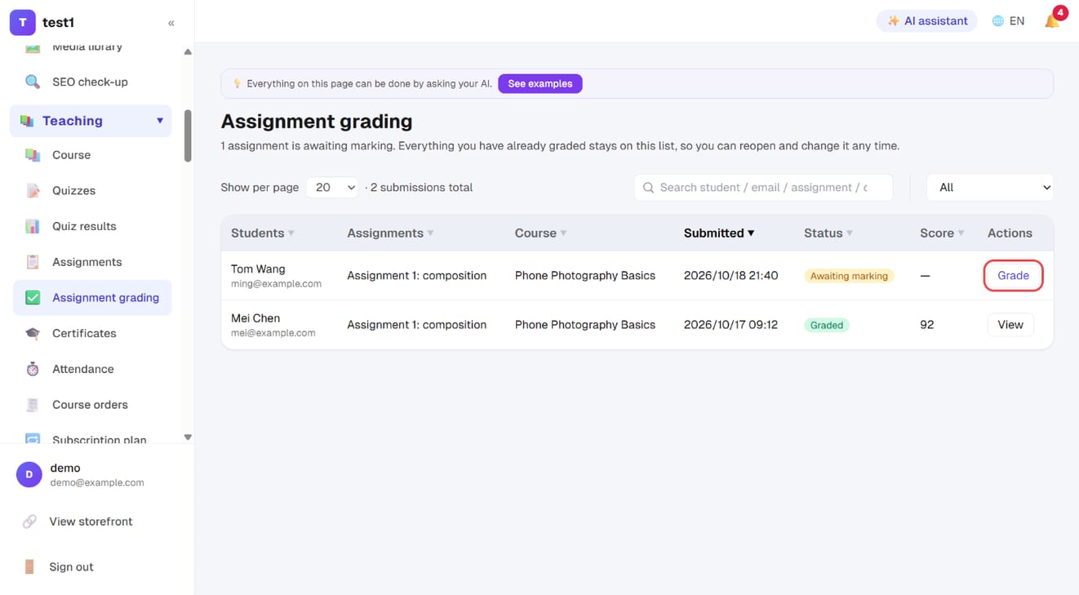Screen dimensions: 1079x595
Task: Click Mei Chen student name
Action: click(x=255, y=318)
